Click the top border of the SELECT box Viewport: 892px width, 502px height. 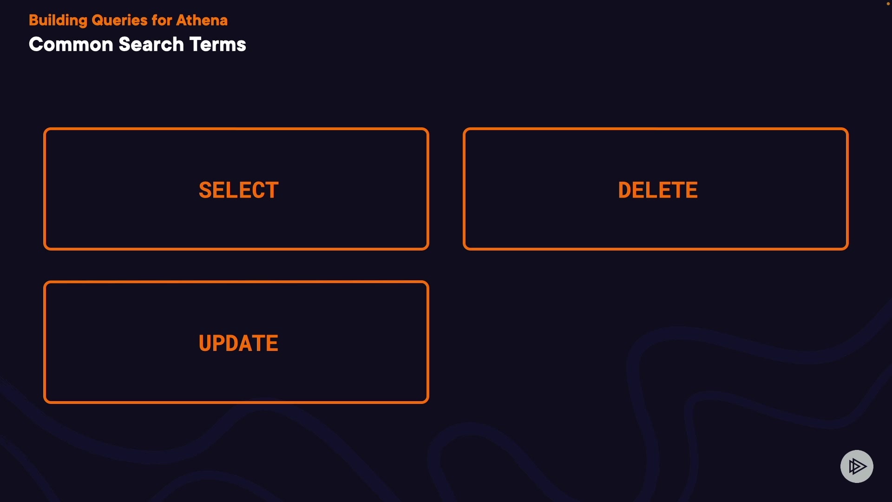pos(236,129)
